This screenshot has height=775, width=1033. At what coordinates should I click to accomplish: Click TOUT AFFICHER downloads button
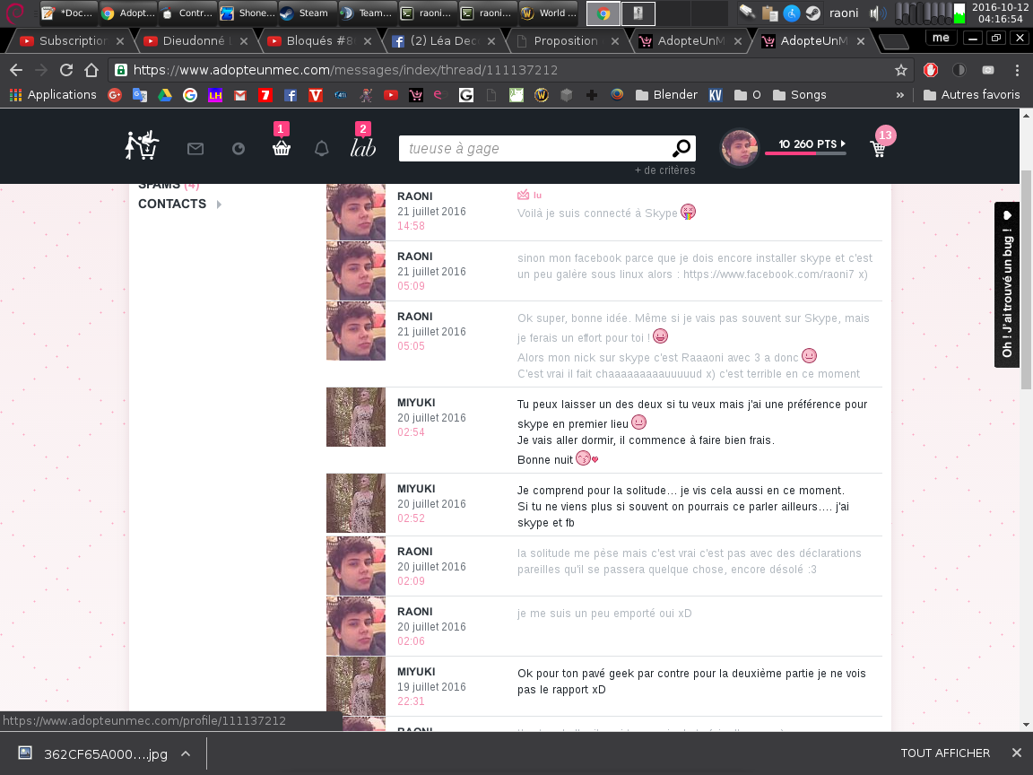(945, 753)
